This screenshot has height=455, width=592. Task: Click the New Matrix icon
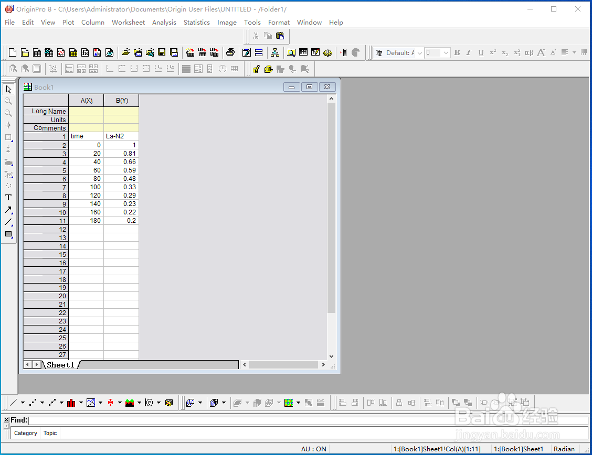tap(73, 52)
